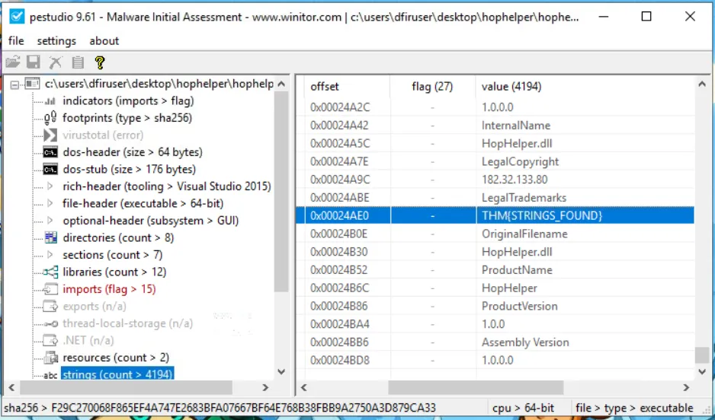Select directories (count > 8) item

pyautogui.click(x=118, y=237)
